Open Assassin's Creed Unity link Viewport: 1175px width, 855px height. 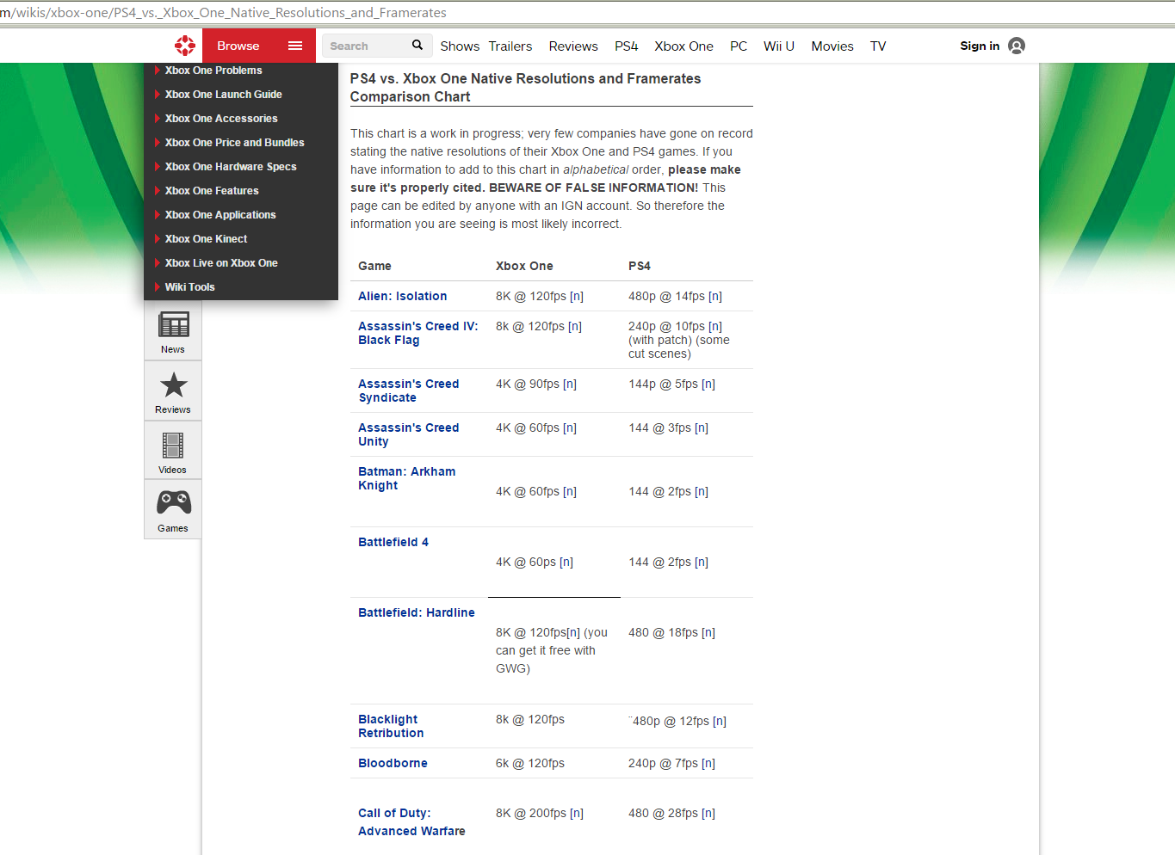click(x=409, y=434)
